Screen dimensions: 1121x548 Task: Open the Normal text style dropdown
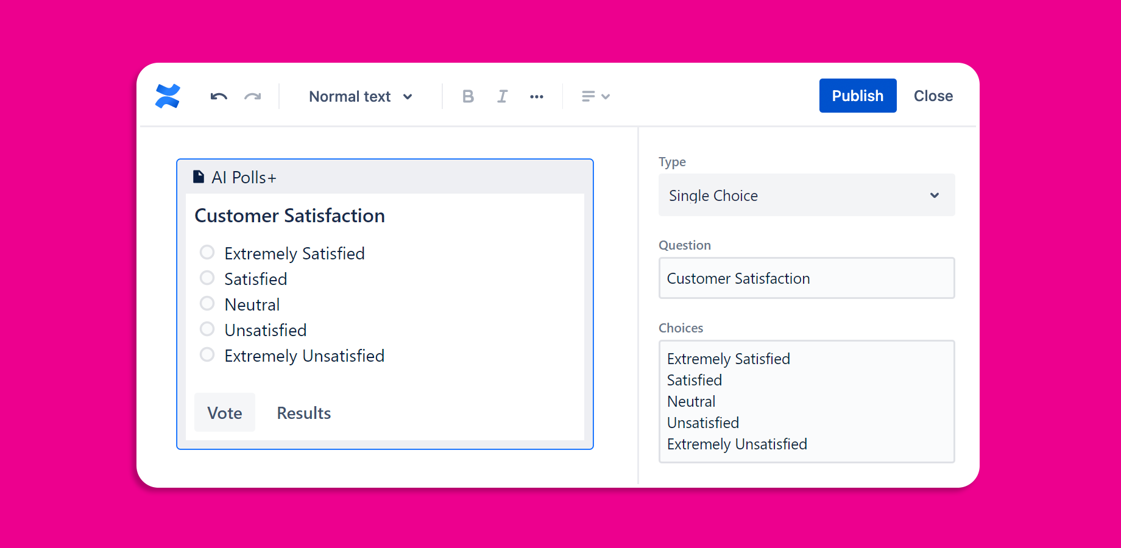[361, 96]
